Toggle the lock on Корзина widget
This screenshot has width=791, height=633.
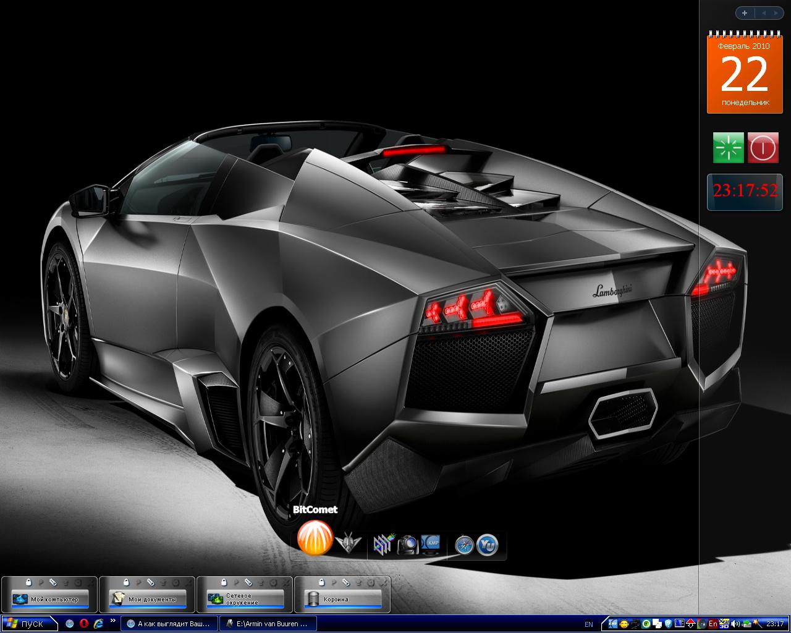point(321,582)
